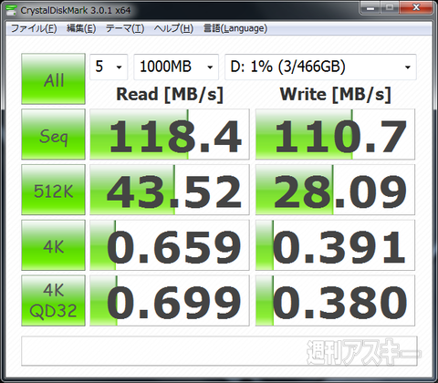Viewport: 438px width, 383px height.
Task: Open the test count dropdown showing 5
Action: 109,67
